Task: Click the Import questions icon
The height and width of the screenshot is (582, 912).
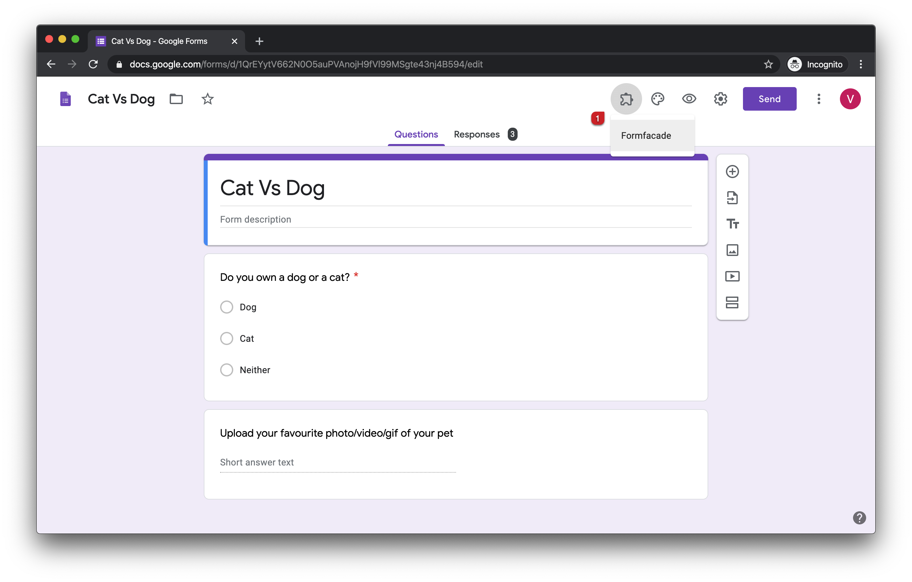Action: [732, 197]
